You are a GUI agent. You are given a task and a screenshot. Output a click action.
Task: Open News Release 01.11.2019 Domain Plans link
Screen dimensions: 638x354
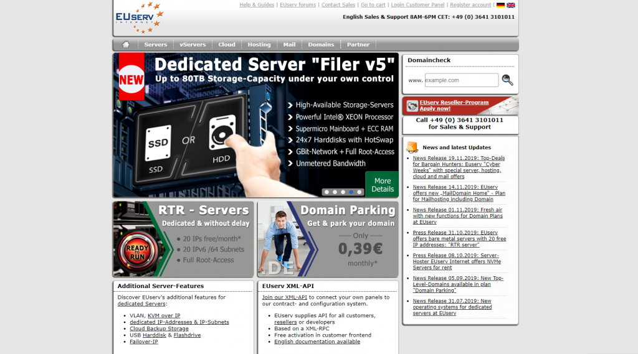click(458, 216)
